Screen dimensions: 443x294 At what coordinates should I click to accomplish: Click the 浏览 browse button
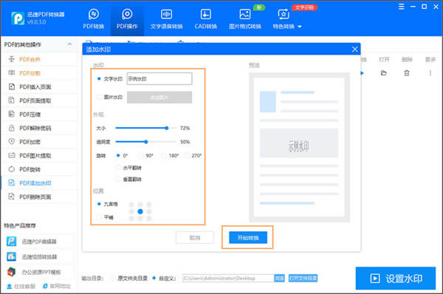tap(279, 278)
